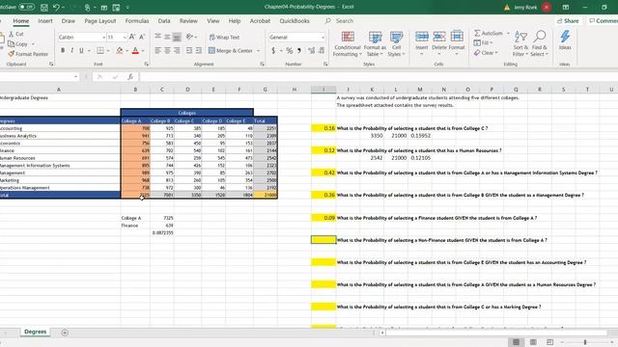The width and height of the screenshot is (618, 347).
Task: Click in the ribbon Search box
Action: tap(345, 21)
